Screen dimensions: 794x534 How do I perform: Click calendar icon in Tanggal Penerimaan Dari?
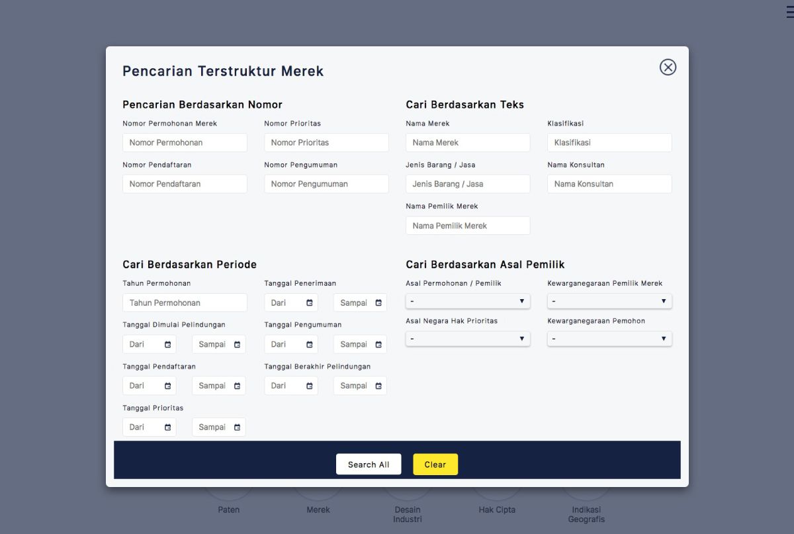[x=310, y=303]
